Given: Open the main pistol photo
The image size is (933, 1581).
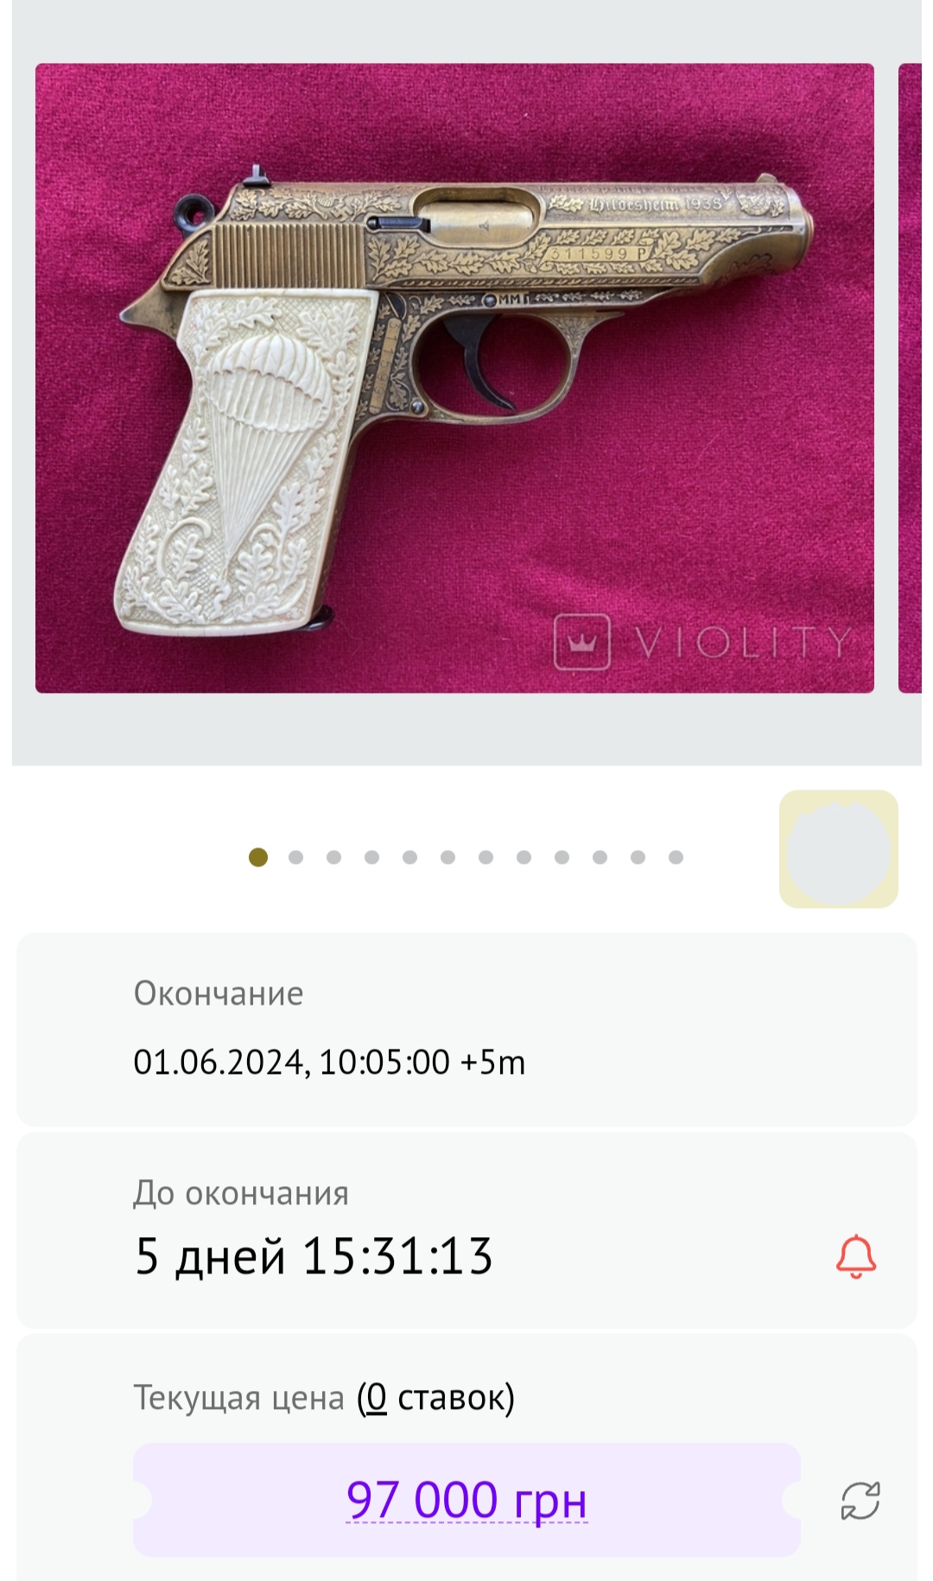Looking at the screenshot, I should (x=454, y=378).
